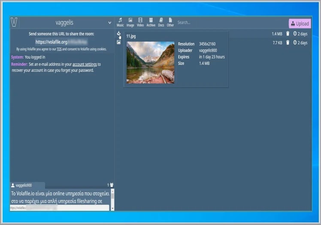Viewport: 321px width, 225px height.
Task: Click the clock icon of 1.4 MB file
Action: point(295,33)
